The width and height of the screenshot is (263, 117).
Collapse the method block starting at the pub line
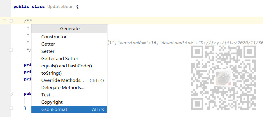click(11, 93)
